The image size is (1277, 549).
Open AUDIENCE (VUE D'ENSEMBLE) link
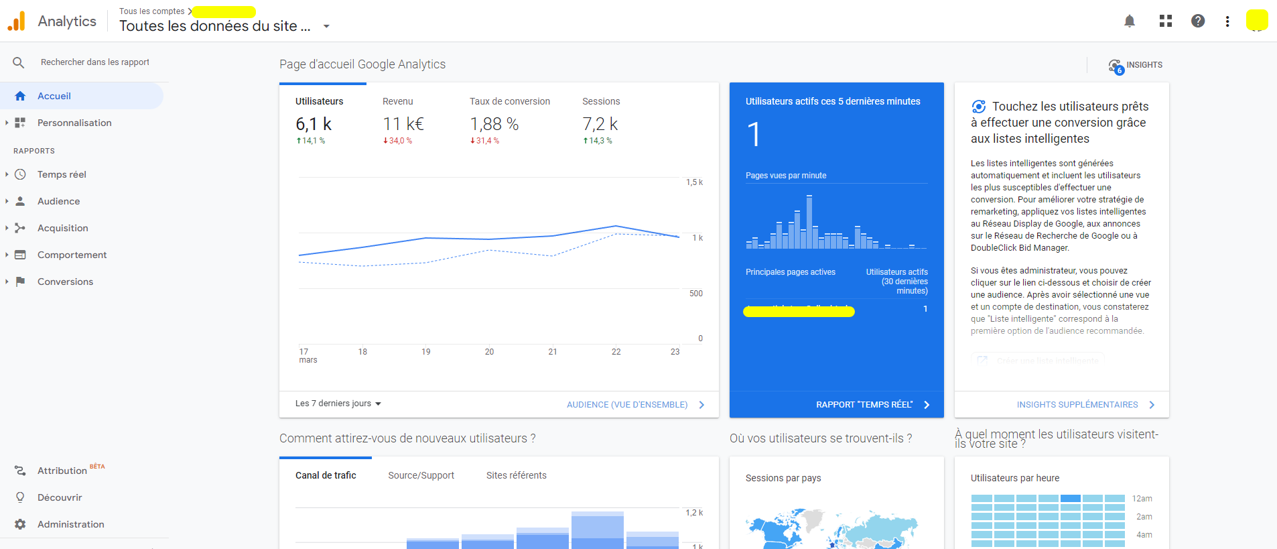pyautogui.click(x=627, y=405)
